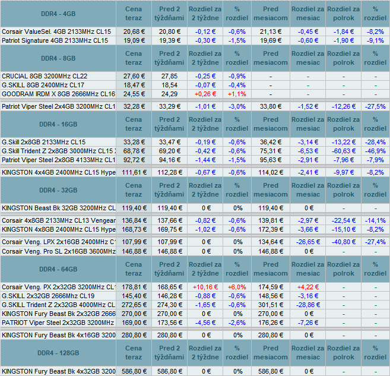Click the DDR4 - 16GB section header
Image resolution: width=390 pixels, height=376 pixels.
58,124
